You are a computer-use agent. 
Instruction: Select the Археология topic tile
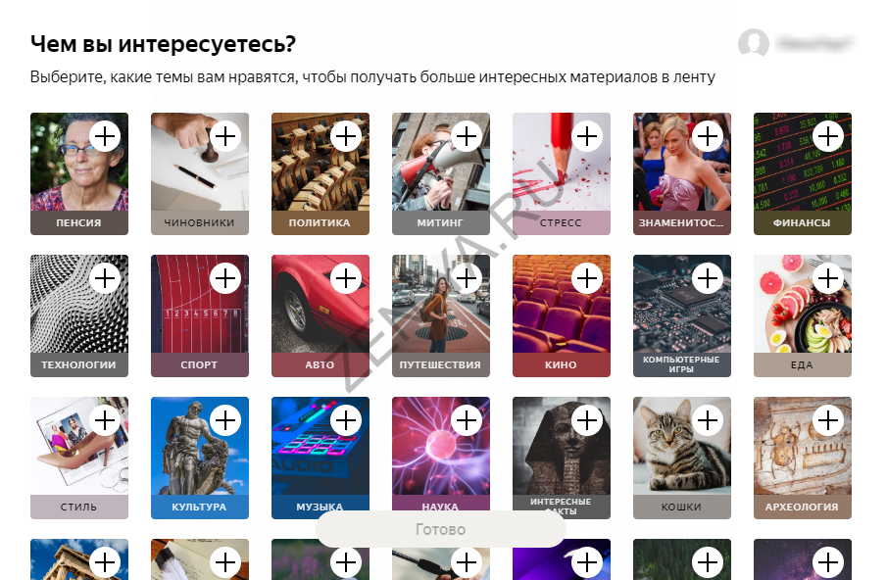pos(802,458)
